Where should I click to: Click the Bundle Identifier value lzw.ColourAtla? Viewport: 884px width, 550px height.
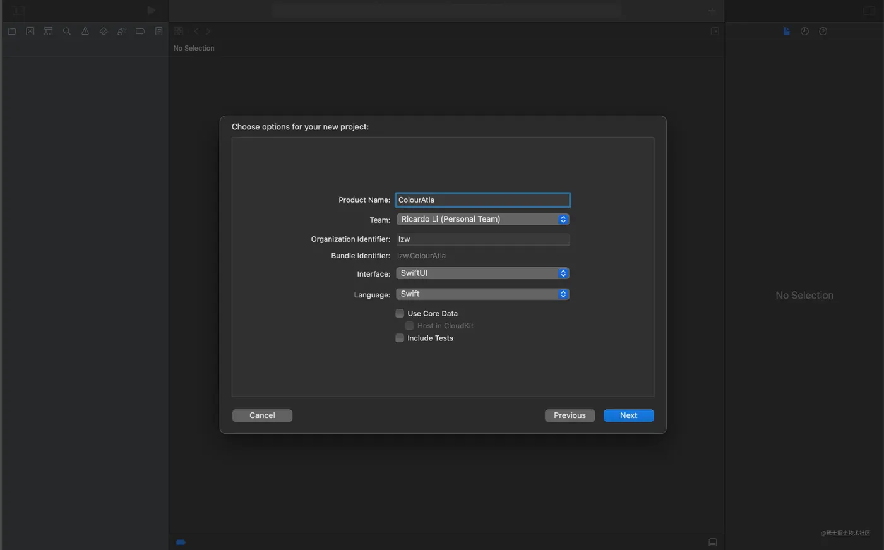click(421, 256)
